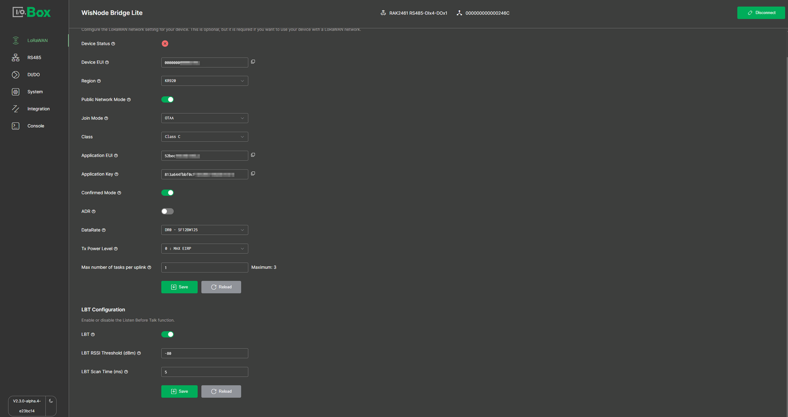Image resolution: width=788 pixels, height=417 pixels.
Task: Copy the Application Key value
Action: 253,174
